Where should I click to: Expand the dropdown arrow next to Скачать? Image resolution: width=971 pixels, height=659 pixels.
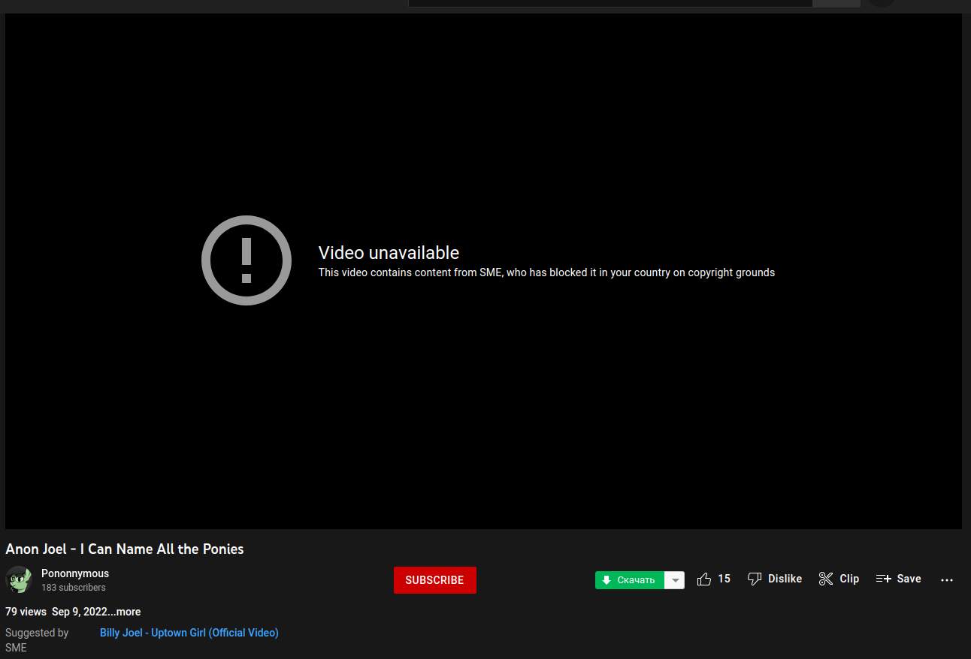click(675, 580)
